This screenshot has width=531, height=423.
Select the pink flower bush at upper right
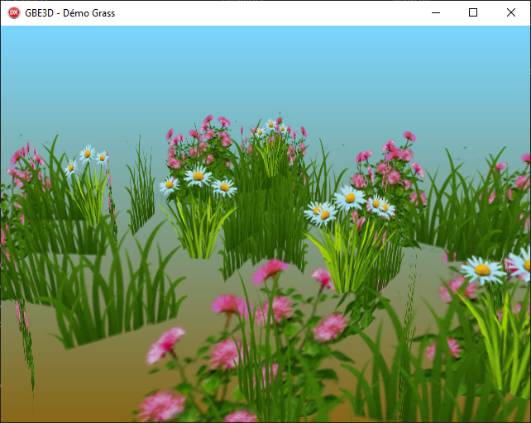pyautogui.click(x=389, y=165)
